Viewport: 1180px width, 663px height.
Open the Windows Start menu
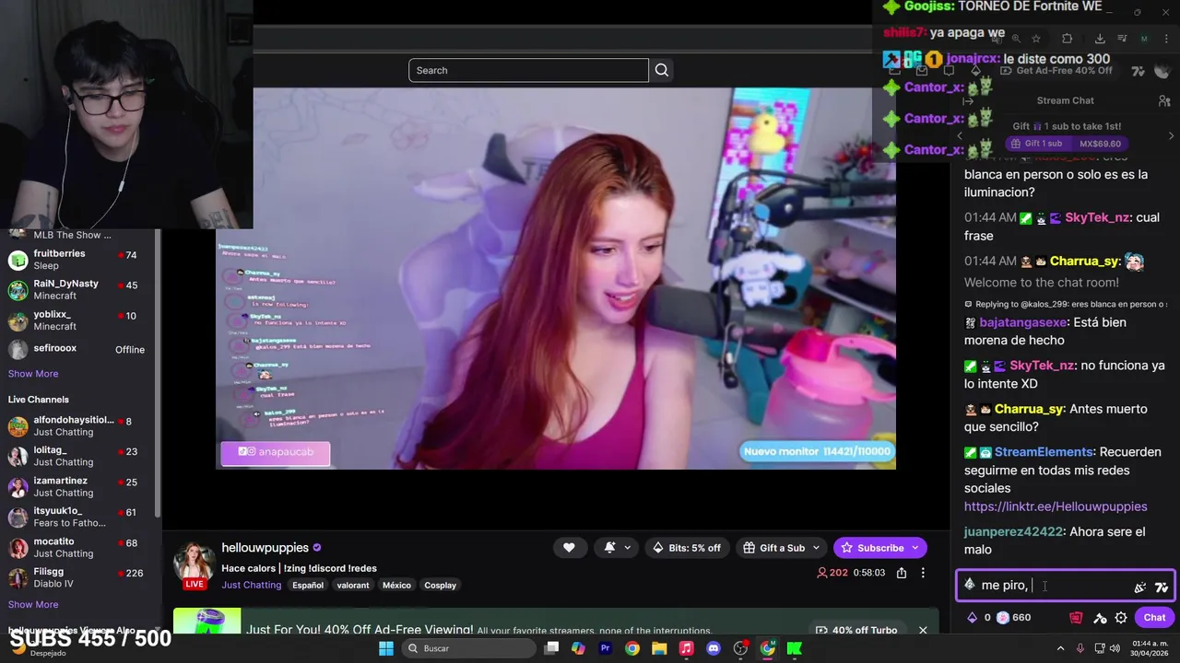385,648
